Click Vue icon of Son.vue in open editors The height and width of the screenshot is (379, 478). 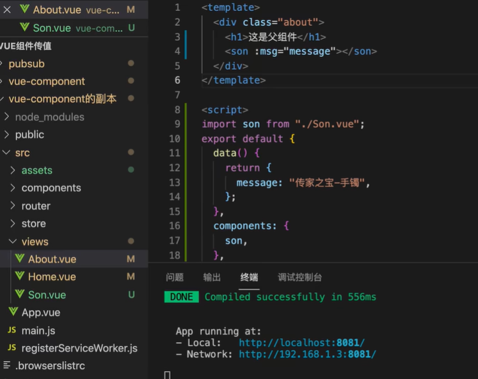[x=24, y=27]
